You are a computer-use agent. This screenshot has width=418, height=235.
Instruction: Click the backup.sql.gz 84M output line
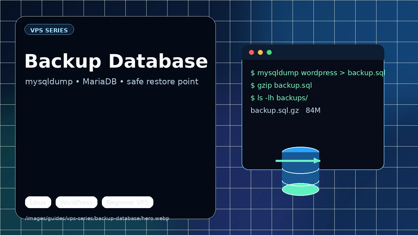tap(286, 110)
